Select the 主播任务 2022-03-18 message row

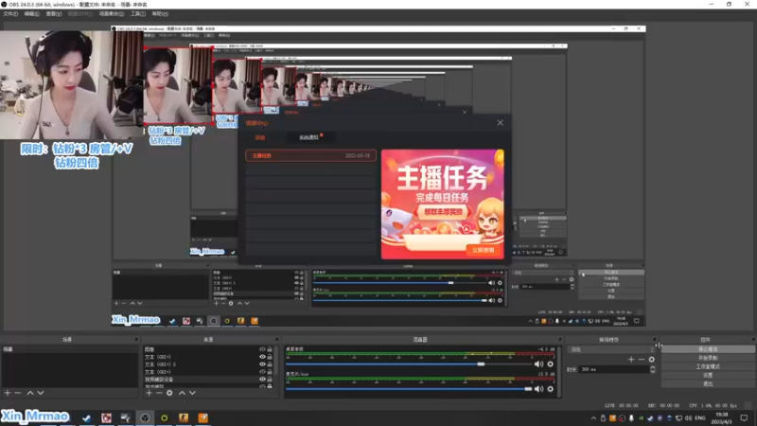[310, 155]
